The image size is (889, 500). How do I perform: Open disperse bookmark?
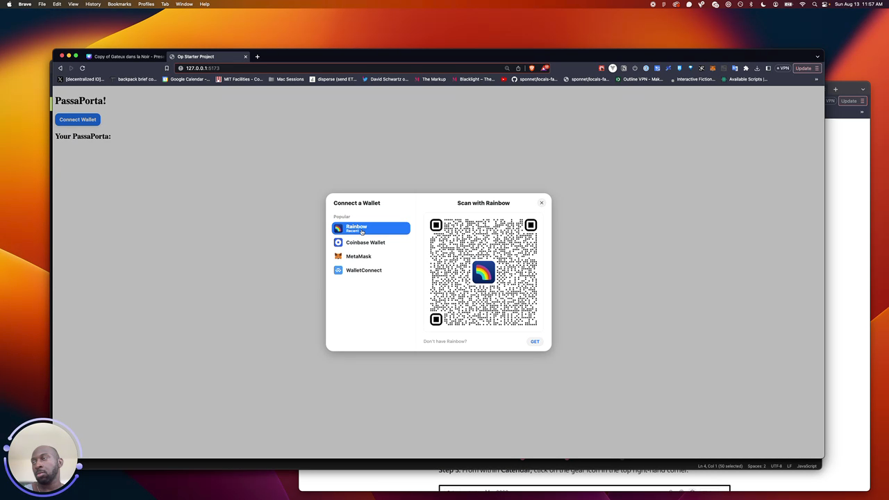point(333,79)
